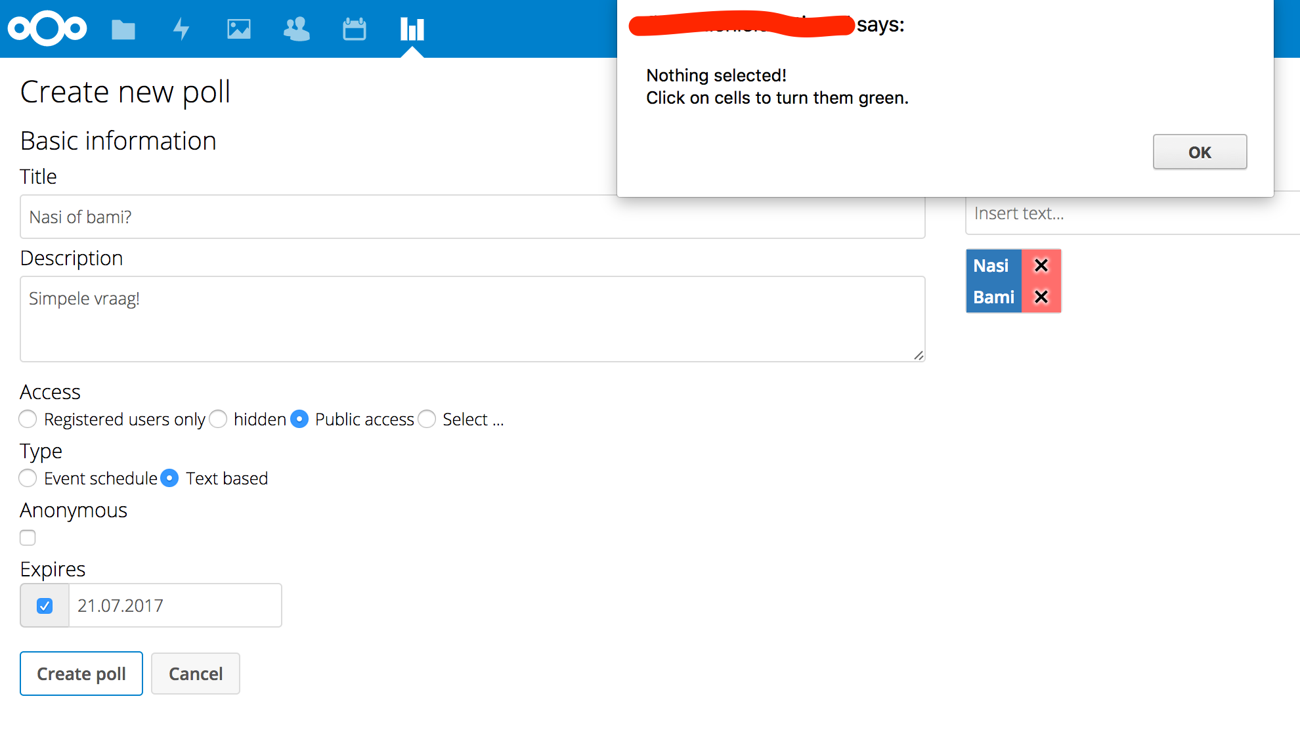Select the Public access radio button

pyautogui.click(x=299, y=419)
